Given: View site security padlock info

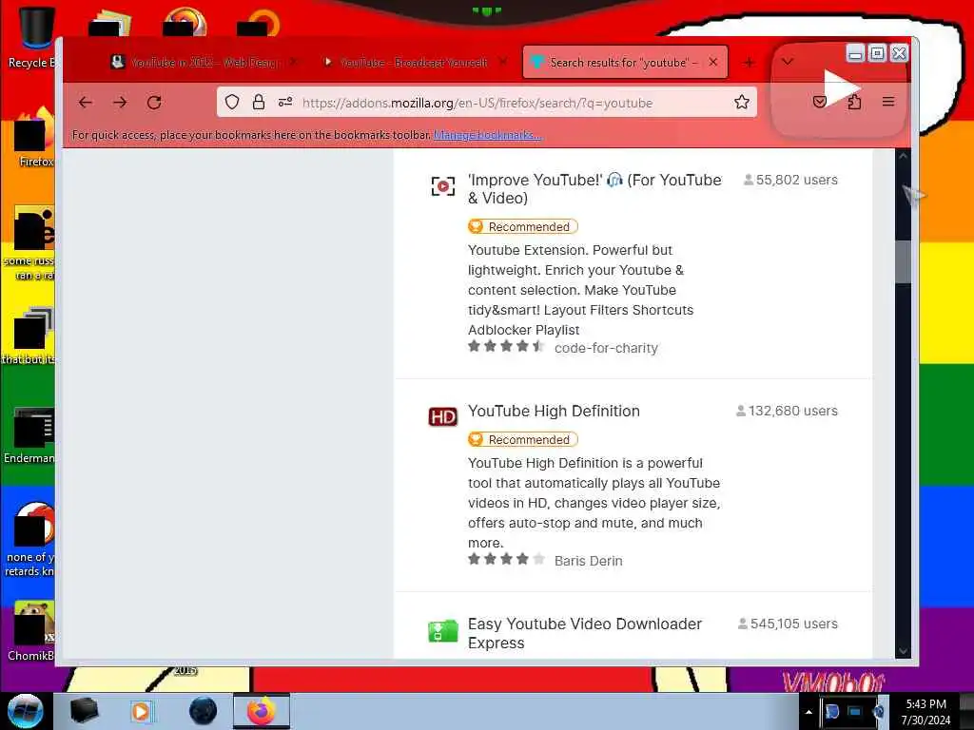Looking at the screenshot, I should 259,103.
